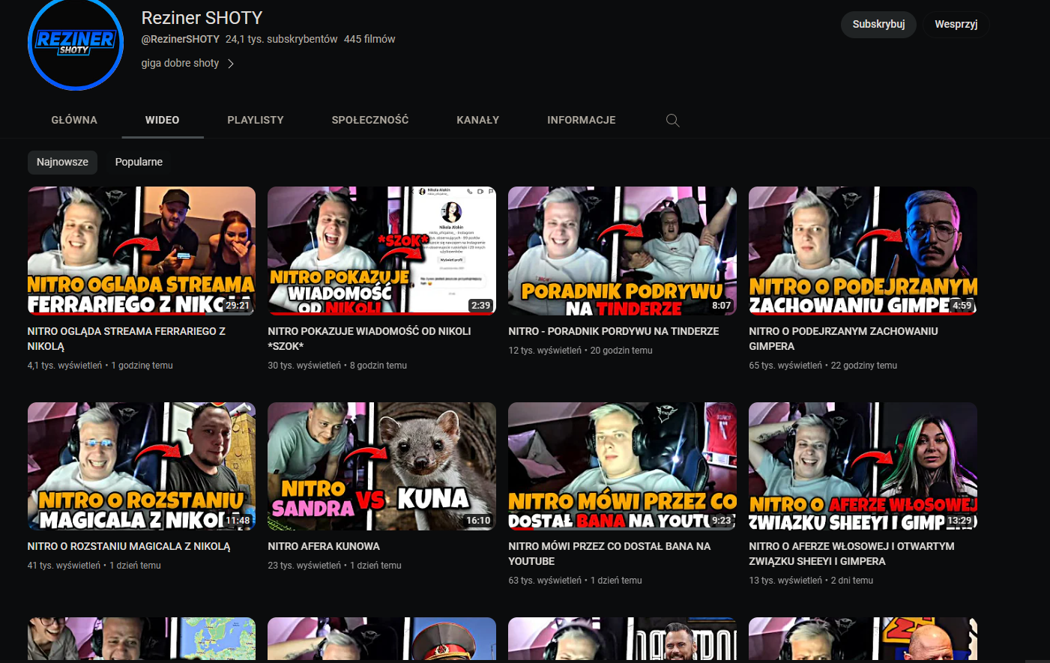
Task: Open the PLAYLISTY tab
Action: 256,120
